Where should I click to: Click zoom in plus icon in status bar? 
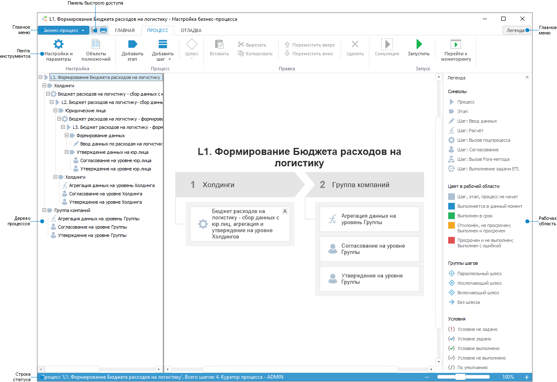[x=527, y=377]
